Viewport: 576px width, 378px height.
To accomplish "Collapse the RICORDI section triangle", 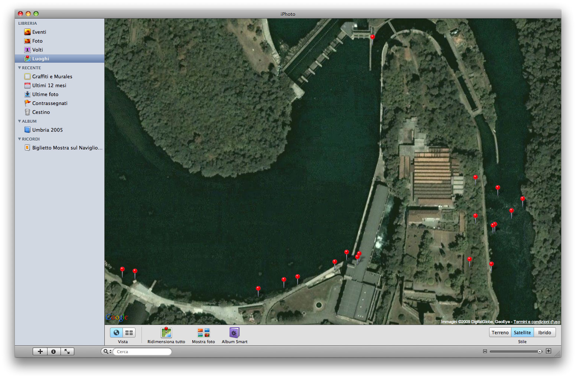I will [19, 139].
